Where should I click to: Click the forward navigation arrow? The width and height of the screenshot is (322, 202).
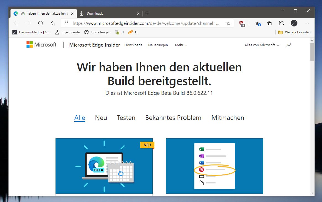(28, 23)
